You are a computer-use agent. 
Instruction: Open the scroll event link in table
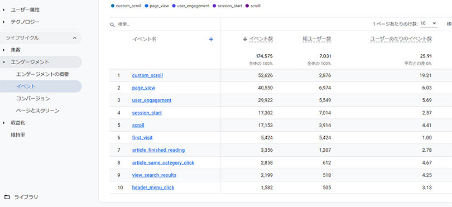coord(138,126)
